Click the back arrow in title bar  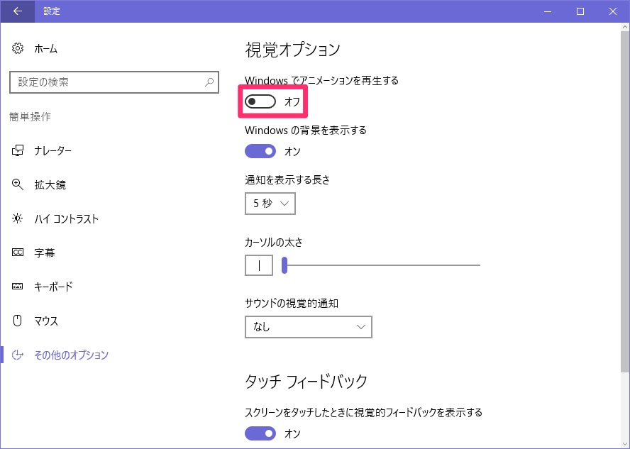(x=18, y=11)
